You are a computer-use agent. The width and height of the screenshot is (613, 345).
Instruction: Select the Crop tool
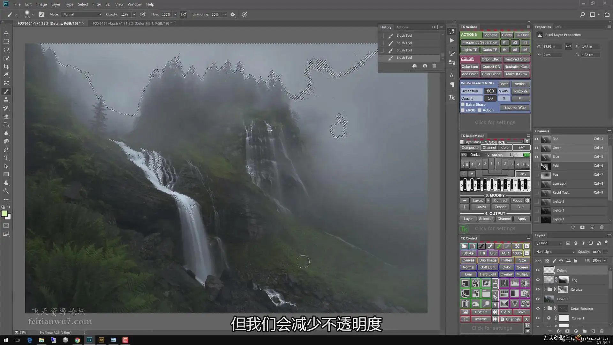6,66
